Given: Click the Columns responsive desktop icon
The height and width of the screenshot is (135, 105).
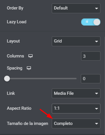Looking at the screenshot, I should pyautogui.click(x=30, y=56).
